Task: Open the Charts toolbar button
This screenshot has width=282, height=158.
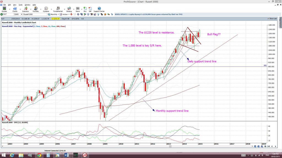Action: click(15, 9)
